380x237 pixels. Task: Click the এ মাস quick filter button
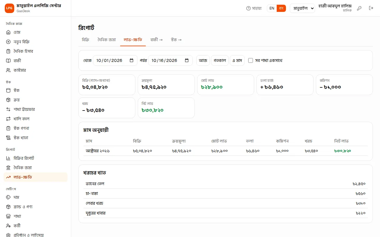tap(237, 60)
